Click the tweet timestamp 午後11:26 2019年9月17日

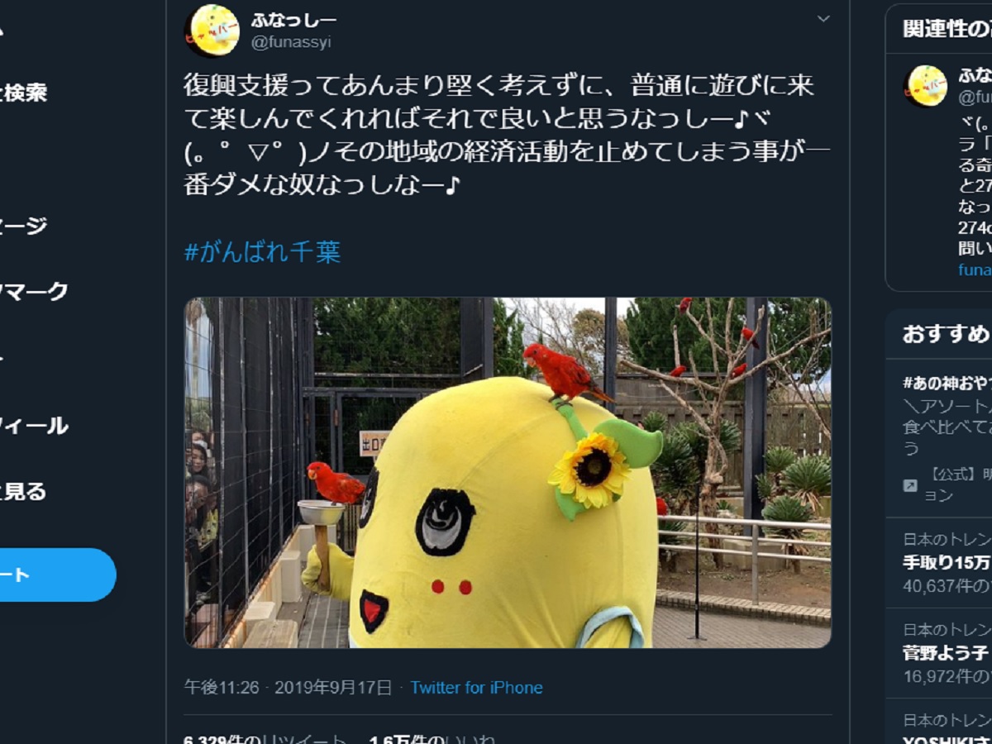[x=288, y=688]
